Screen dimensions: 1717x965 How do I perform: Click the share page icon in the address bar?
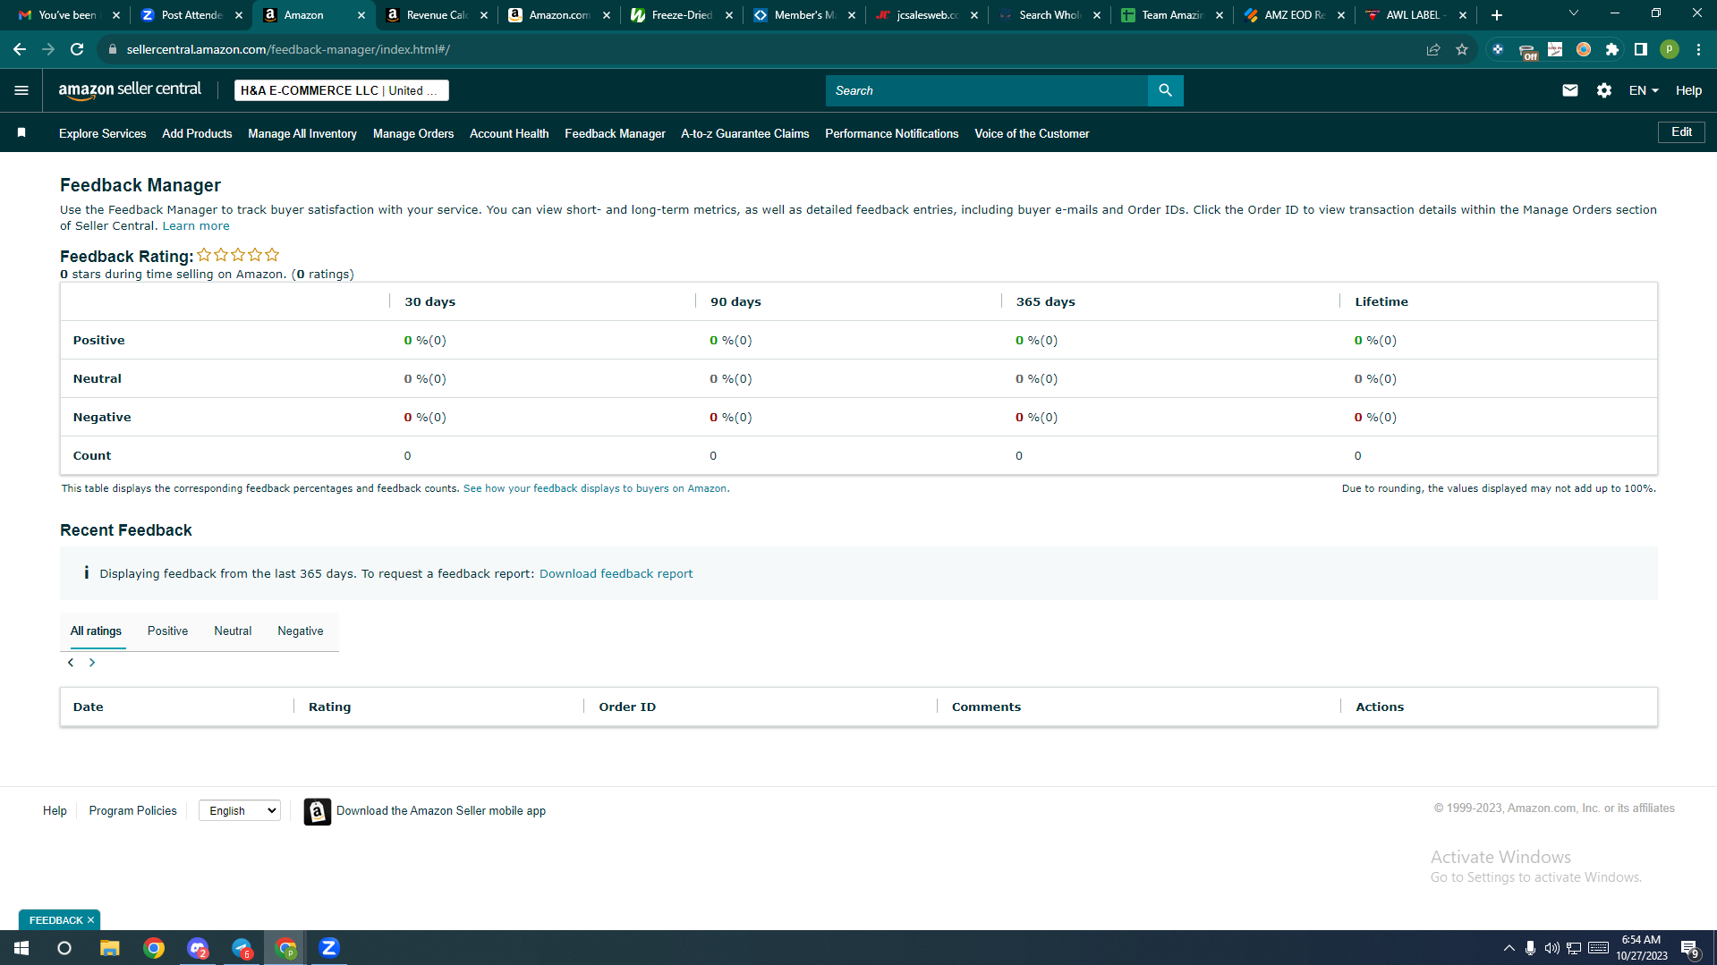click(x=1433, y=49)
